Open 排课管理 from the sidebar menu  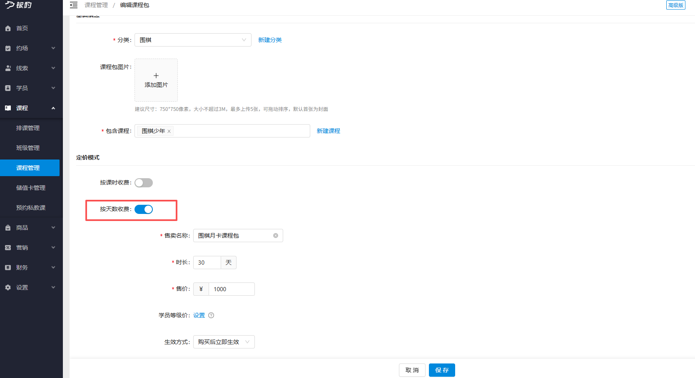pyautogui.click(x=27, y=128)
